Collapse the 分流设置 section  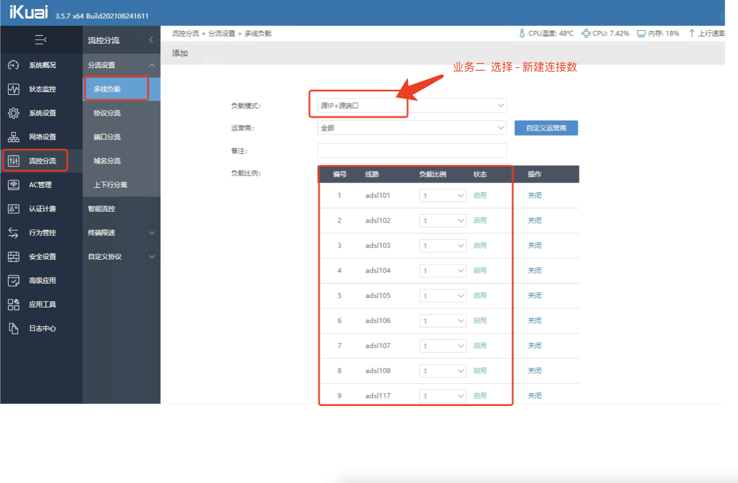click(x=152, y=65)
